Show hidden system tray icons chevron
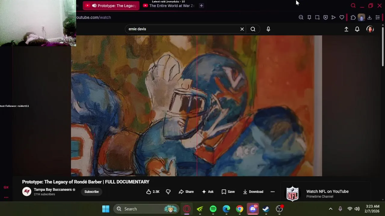This screenshot has height=216, width=385. (331, 209)
